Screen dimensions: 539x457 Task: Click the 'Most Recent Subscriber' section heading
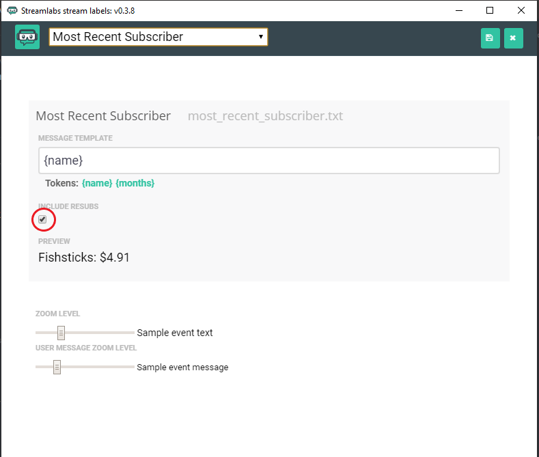point(103,116)
